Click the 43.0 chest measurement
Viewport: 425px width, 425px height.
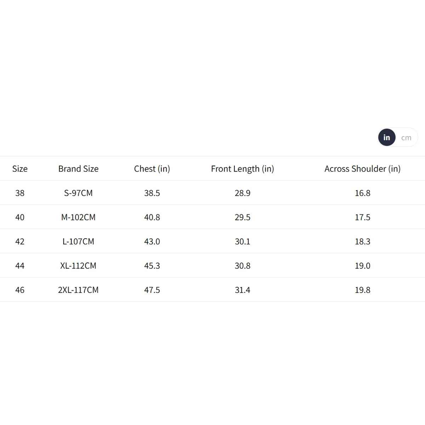coord(152,242)
